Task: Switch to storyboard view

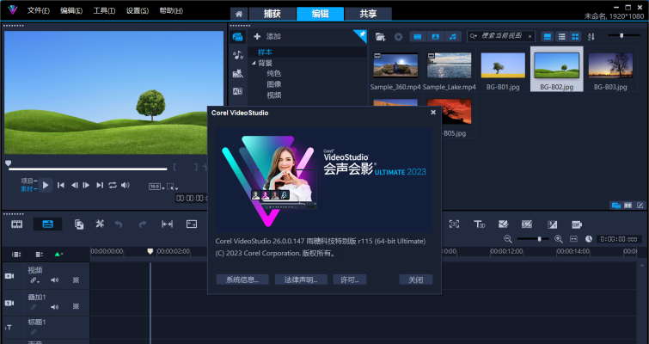Action: coord(17,224)
